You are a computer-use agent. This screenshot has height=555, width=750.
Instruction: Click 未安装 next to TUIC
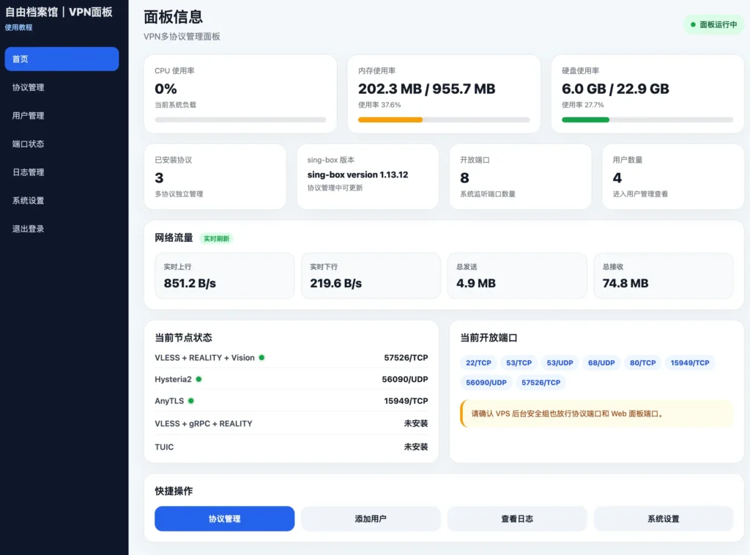[416, 446]
